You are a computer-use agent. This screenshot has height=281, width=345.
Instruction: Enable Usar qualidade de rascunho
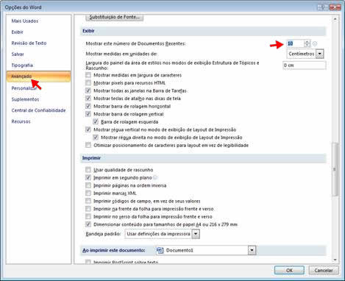[x=88, y=170]
